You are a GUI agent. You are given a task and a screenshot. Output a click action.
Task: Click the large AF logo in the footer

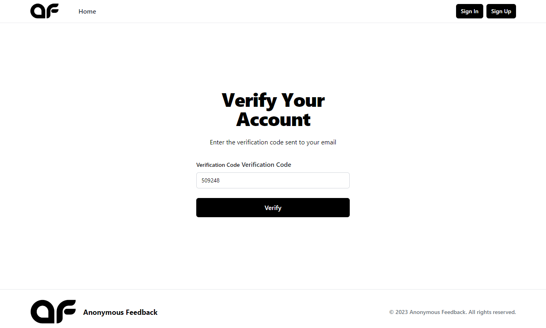(x=53, y=312)
